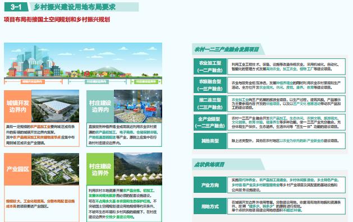This screenshot has height=222, width=353.
Task: Click the 其他类型 label
Action: pos(210,141)
